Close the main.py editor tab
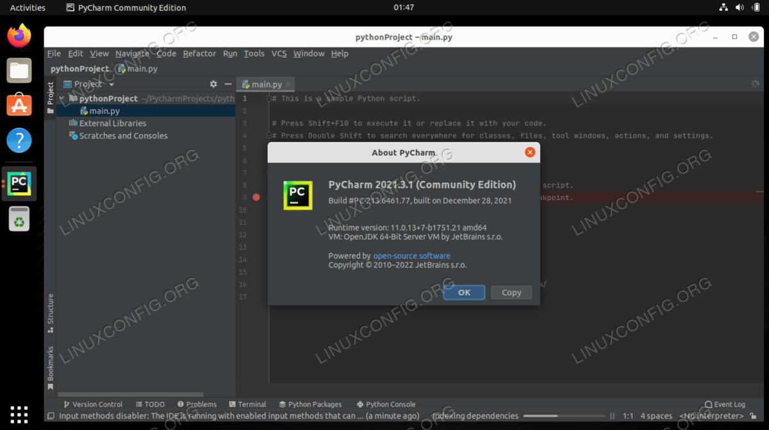Screen dimensions: 769x430 (288, 85)
